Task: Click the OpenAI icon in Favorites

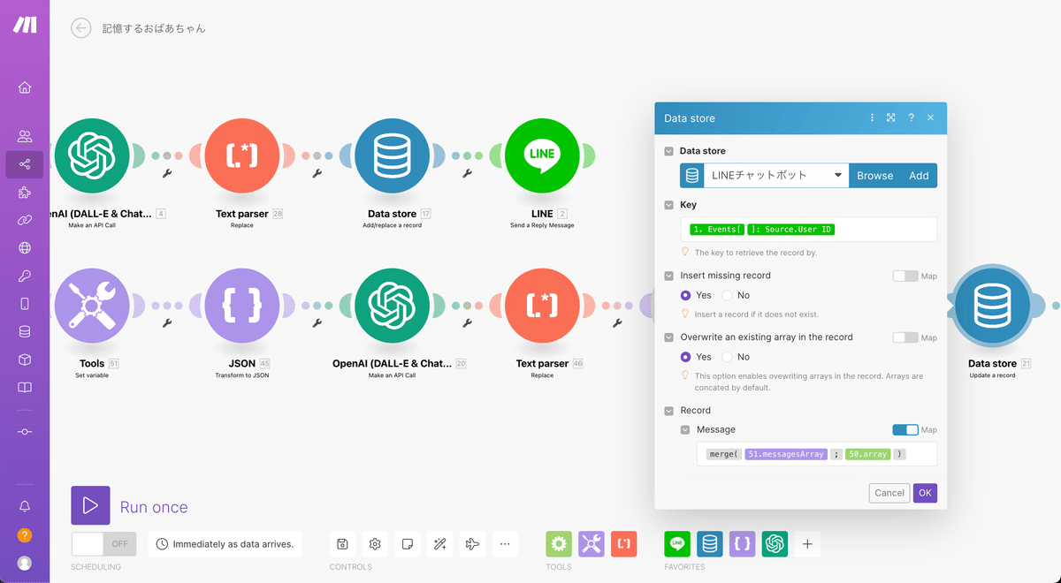Action: (775, 544)
